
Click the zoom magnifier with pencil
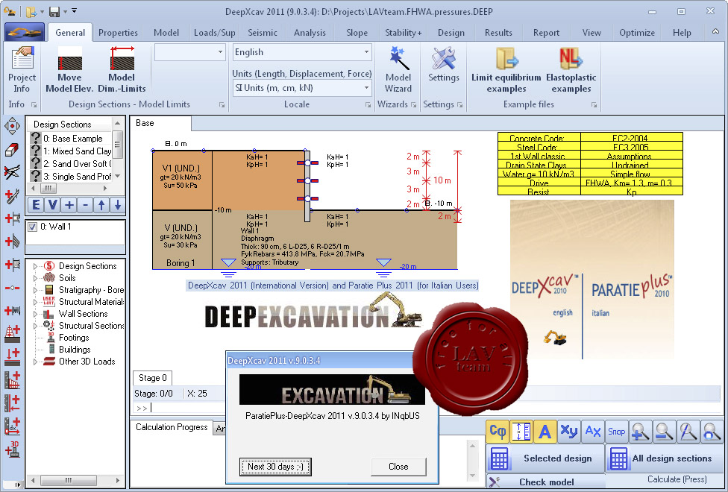[x=688, y=432]
